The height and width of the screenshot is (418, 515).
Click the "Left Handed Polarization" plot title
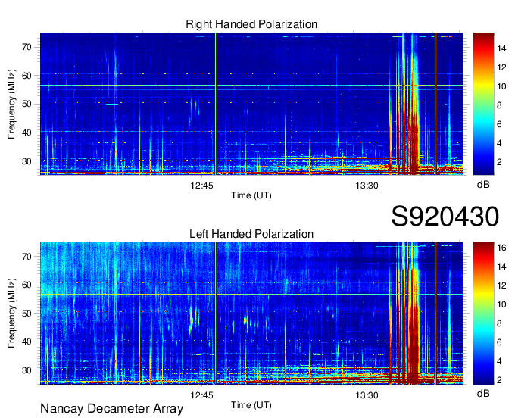click(x=251, y=234)
